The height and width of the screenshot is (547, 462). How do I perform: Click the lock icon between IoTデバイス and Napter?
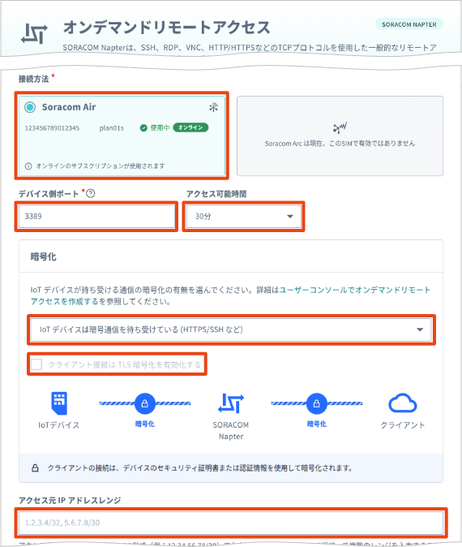pyautogui.click(x=144, y=403)
